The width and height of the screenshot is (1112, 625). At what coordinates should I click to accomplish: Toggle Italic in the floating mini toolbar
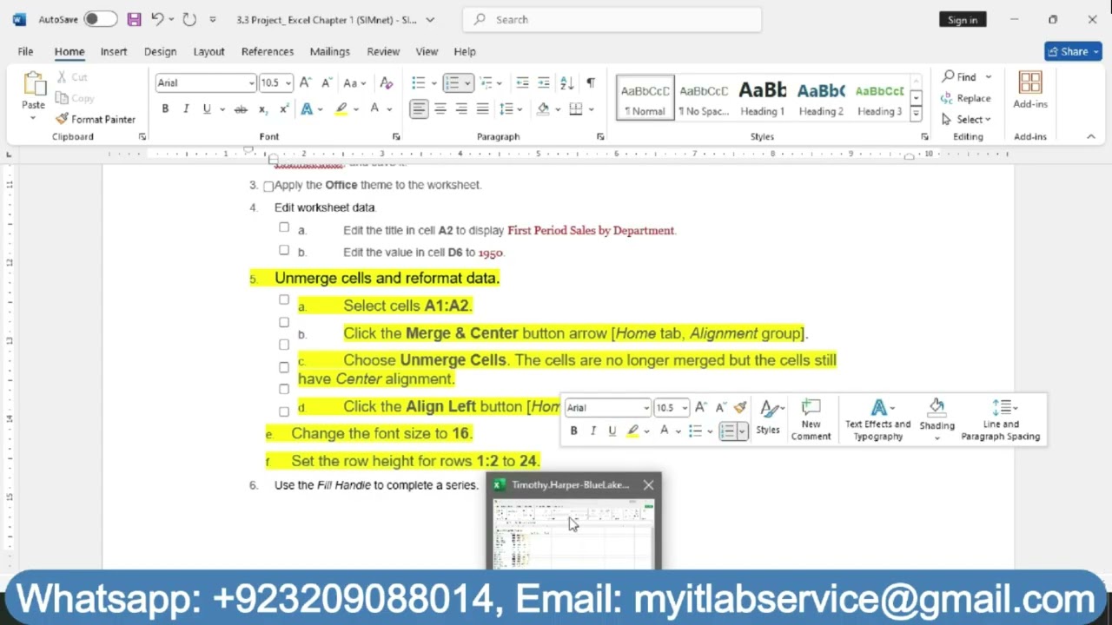[592, 431]
